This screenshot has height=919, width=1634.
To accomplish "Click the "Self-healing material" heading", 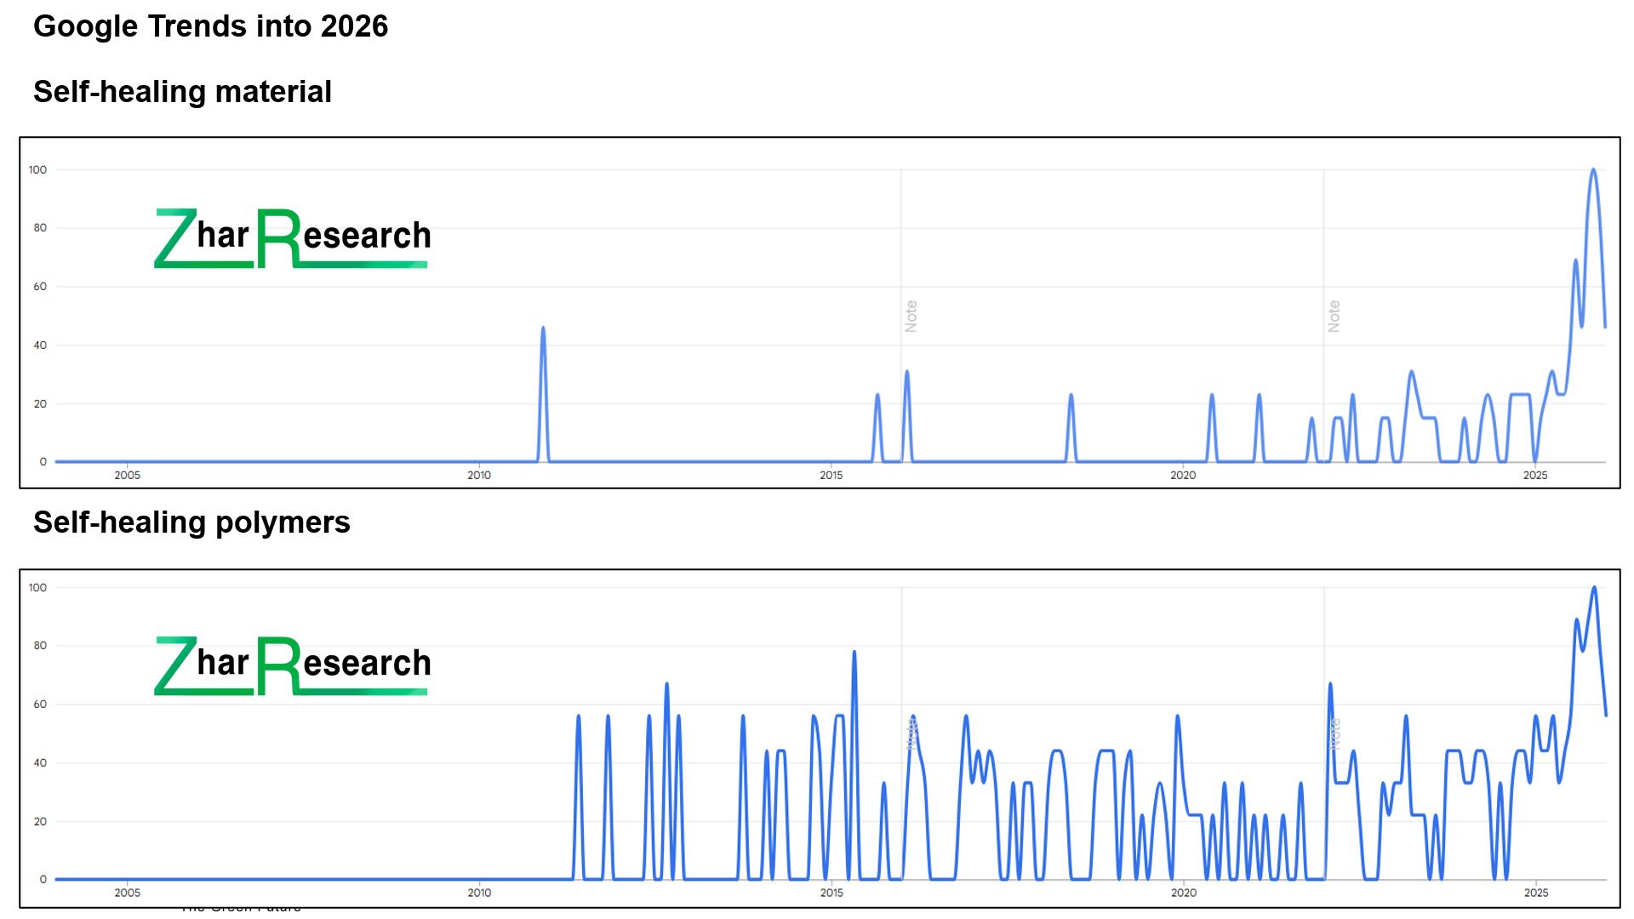I will 182,92.
